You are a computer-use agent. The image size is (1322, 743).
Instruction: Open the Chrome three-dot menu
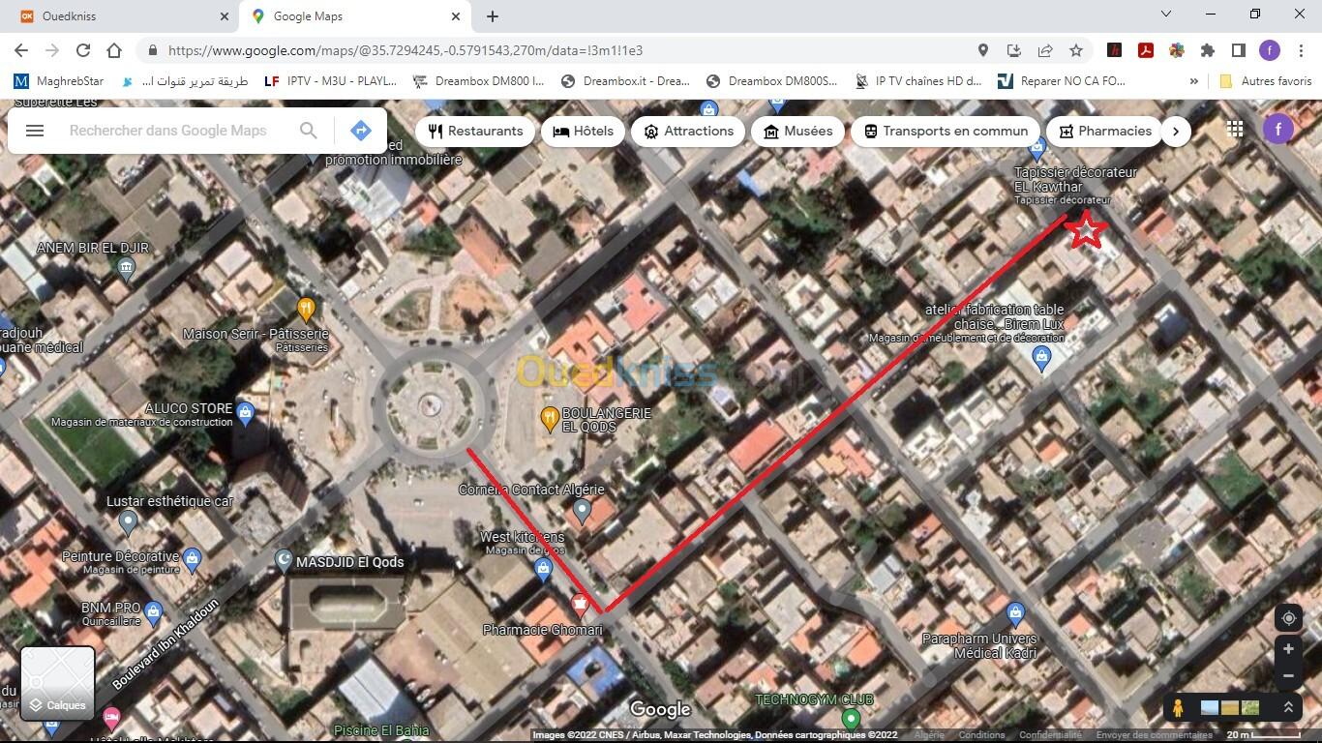tap(1301, 50)
